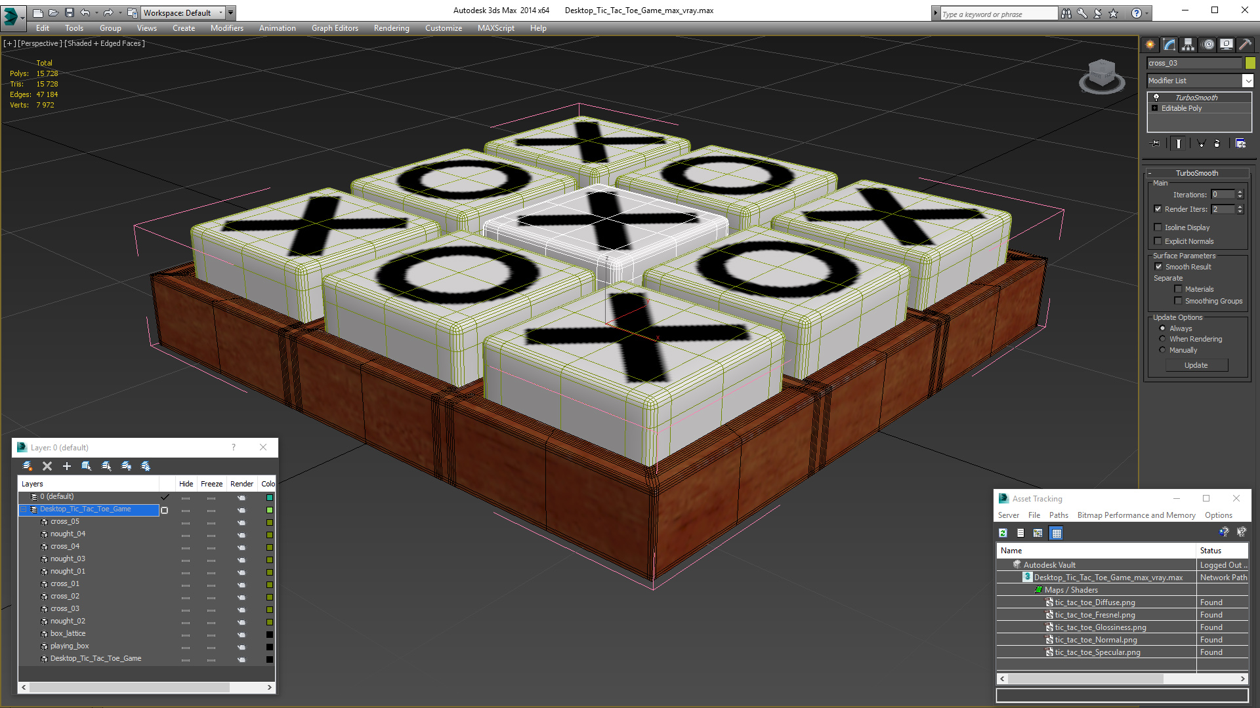Image resolution: width=1260 pixels, height=708 pixels.
Task: Expand Editable Poly plus sign
Action: pos(1155,108)
